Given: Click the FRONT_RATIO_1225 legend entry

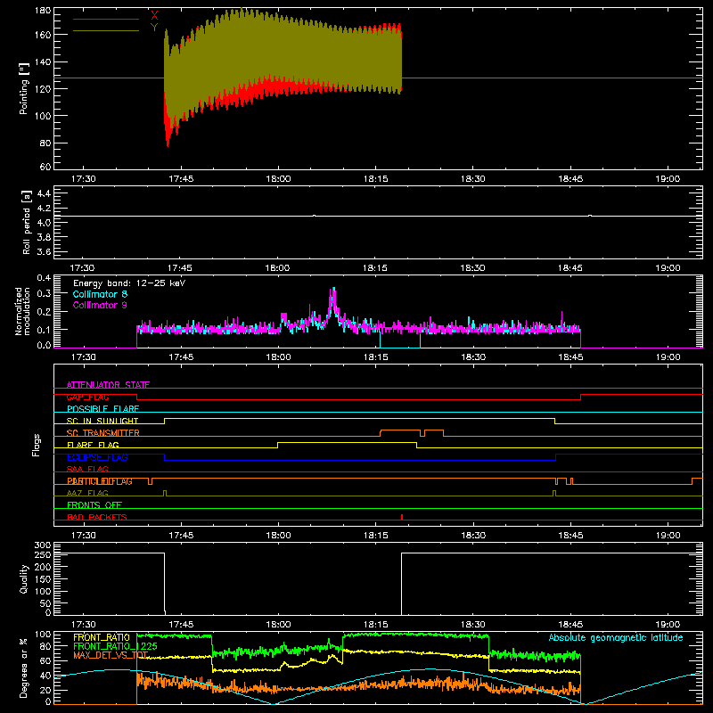Looking at the screenshot, I should [115, 646].
